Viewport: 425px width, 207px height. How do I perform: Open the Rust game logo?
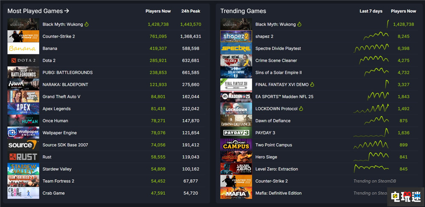click(23, 157)
